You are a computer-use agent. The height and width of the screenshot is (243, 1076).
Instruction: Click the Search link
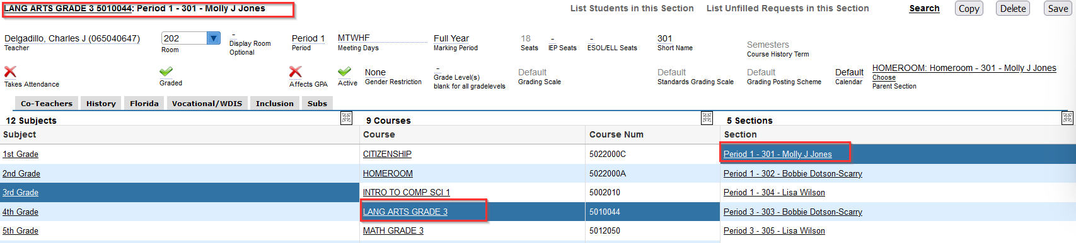click(x=924, y=8)
